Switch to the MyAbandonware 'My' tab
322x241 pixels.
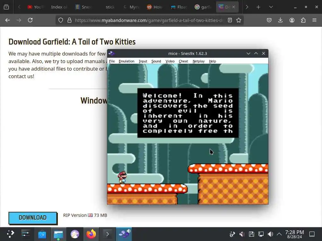[131, 7]
